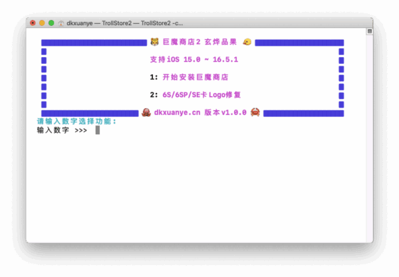
Task: Click the home folder icon in the title bar
Action: (62, 23)
